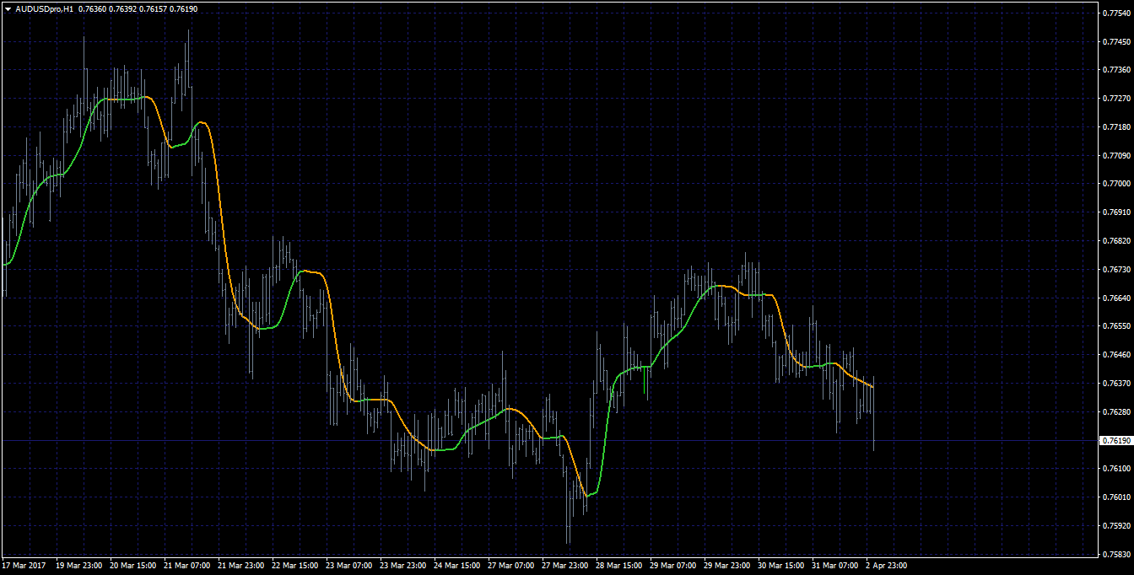Select the 20 Mar 15:00 time label

coord(132,565)
